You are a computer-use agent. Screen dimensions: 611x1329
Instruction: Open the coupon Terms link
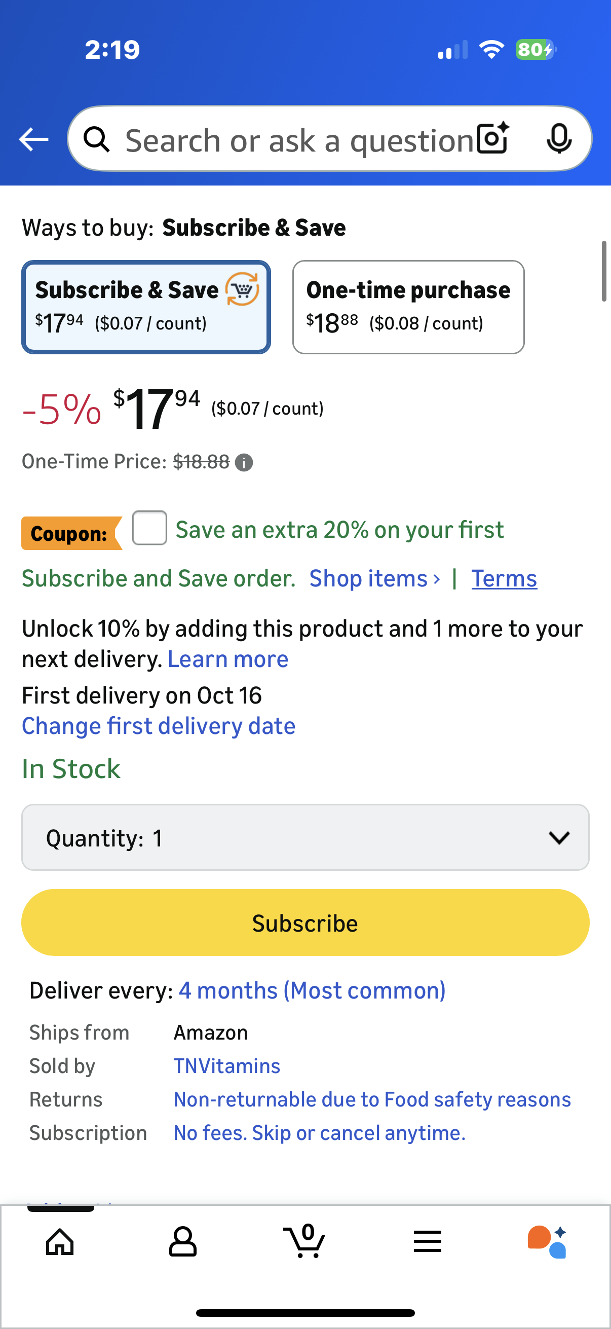point(504,578)
